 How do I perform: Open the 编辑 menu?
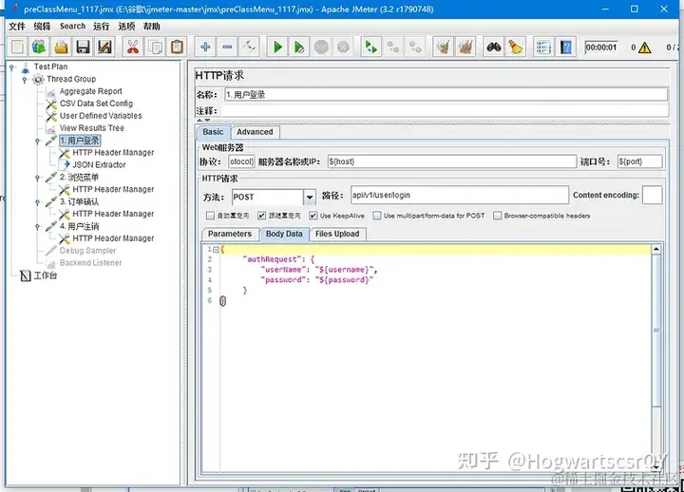[43, 27]
